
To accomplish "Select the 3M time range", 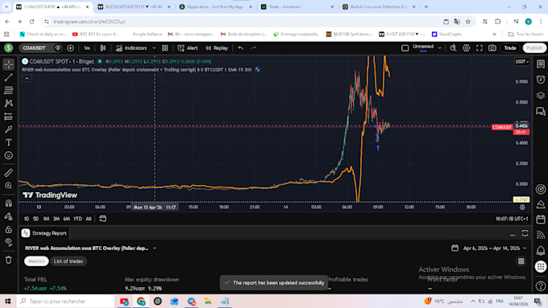I will (x=56, y=219).
